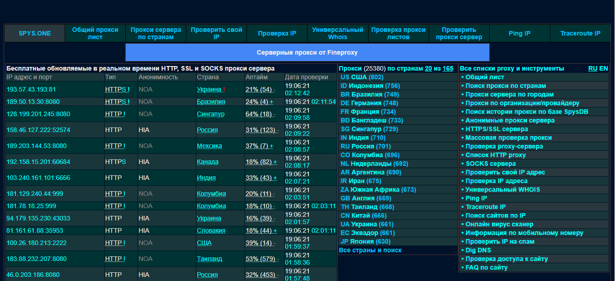Screen dimensions: 615x281
Task: Open GB Англия country proxies
Action: point(366,198)
